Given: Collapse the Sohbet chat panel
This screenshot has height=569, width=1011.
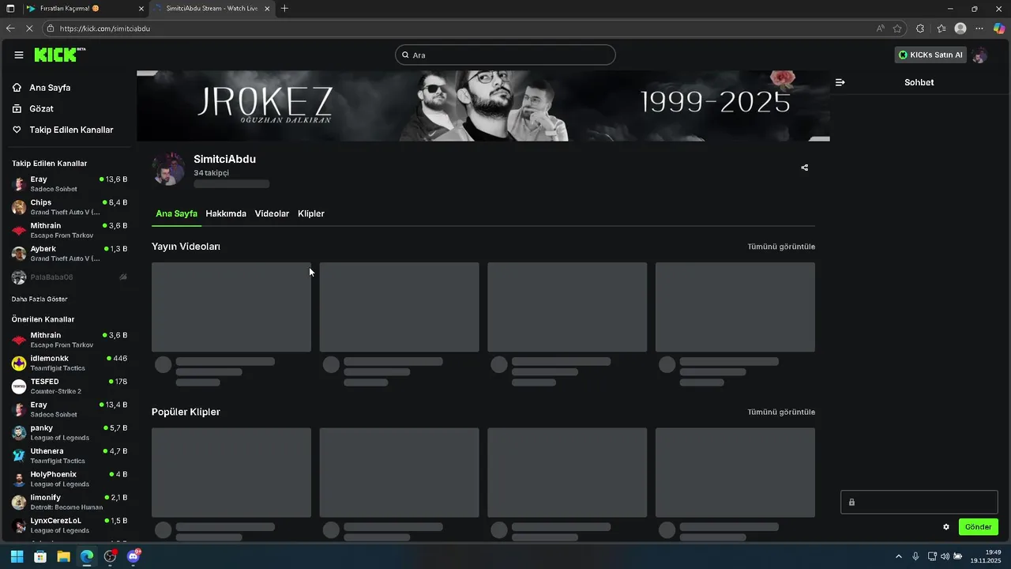Looking at the screenshot, I should pyautogui.click(x=840, y=82).
